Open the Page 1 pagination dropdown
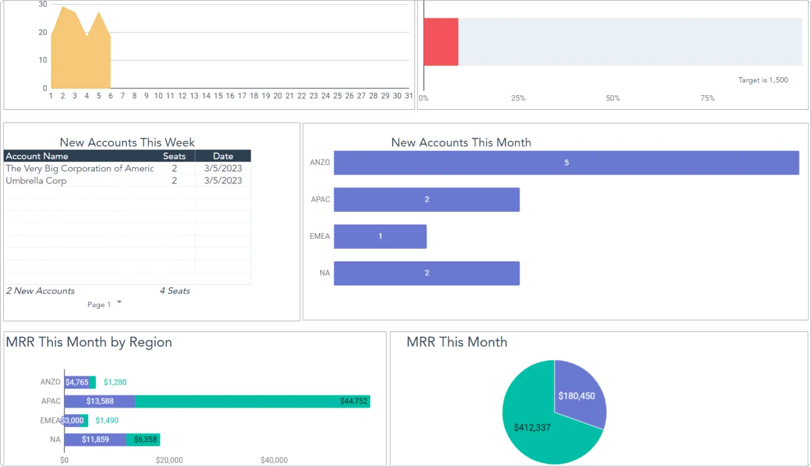This screenshot has width=811, height=467. [x=104, y=304]
